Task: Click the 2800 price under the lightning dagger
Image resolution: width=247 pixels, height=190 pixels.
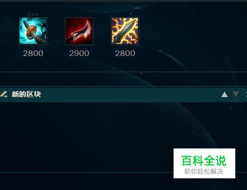Action: [125, 53]
